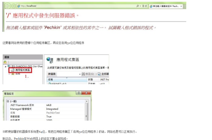Click the 全部顯示 show all button
212x140 pixels.
103,74
